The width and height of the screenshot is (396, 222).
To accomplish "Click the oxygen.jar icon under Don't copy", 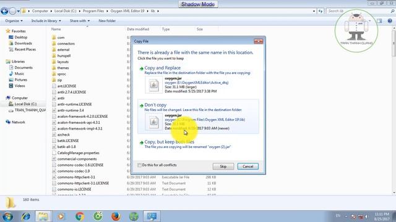I will [153, 122].
